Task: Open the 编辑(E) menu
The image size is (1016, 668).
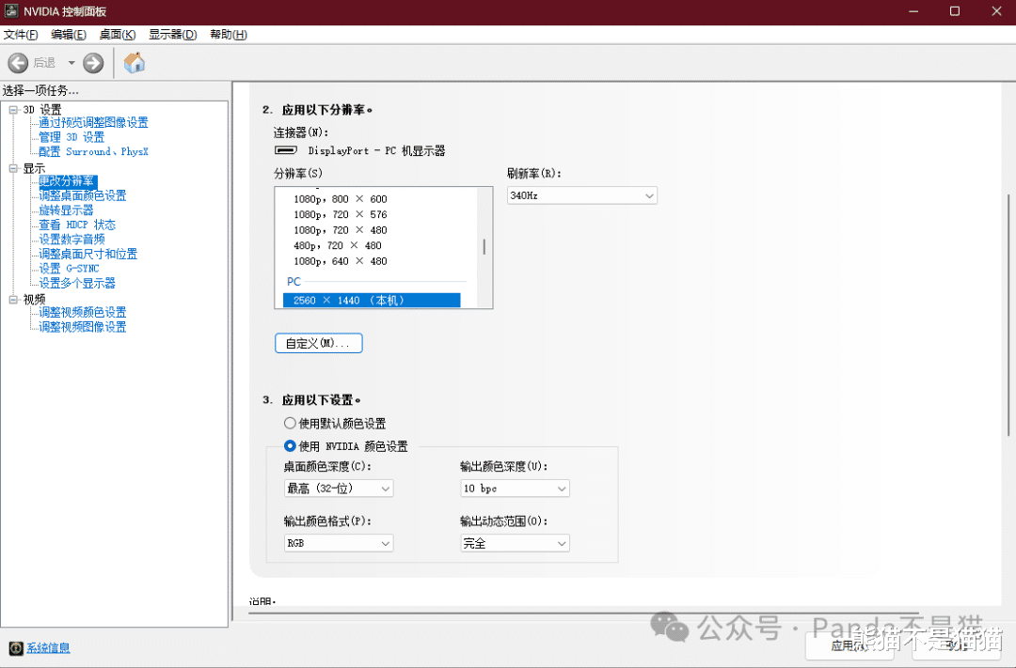Action: point(69,35)
